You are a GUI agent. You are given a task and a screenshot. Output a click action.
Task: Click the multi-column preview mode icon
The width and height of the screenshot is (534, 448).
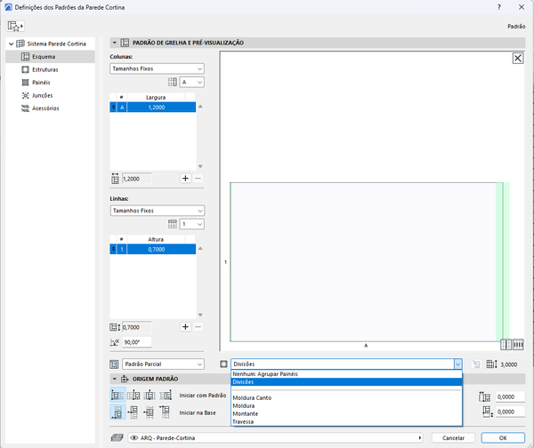pyautogui.click(x=518, y=345)
